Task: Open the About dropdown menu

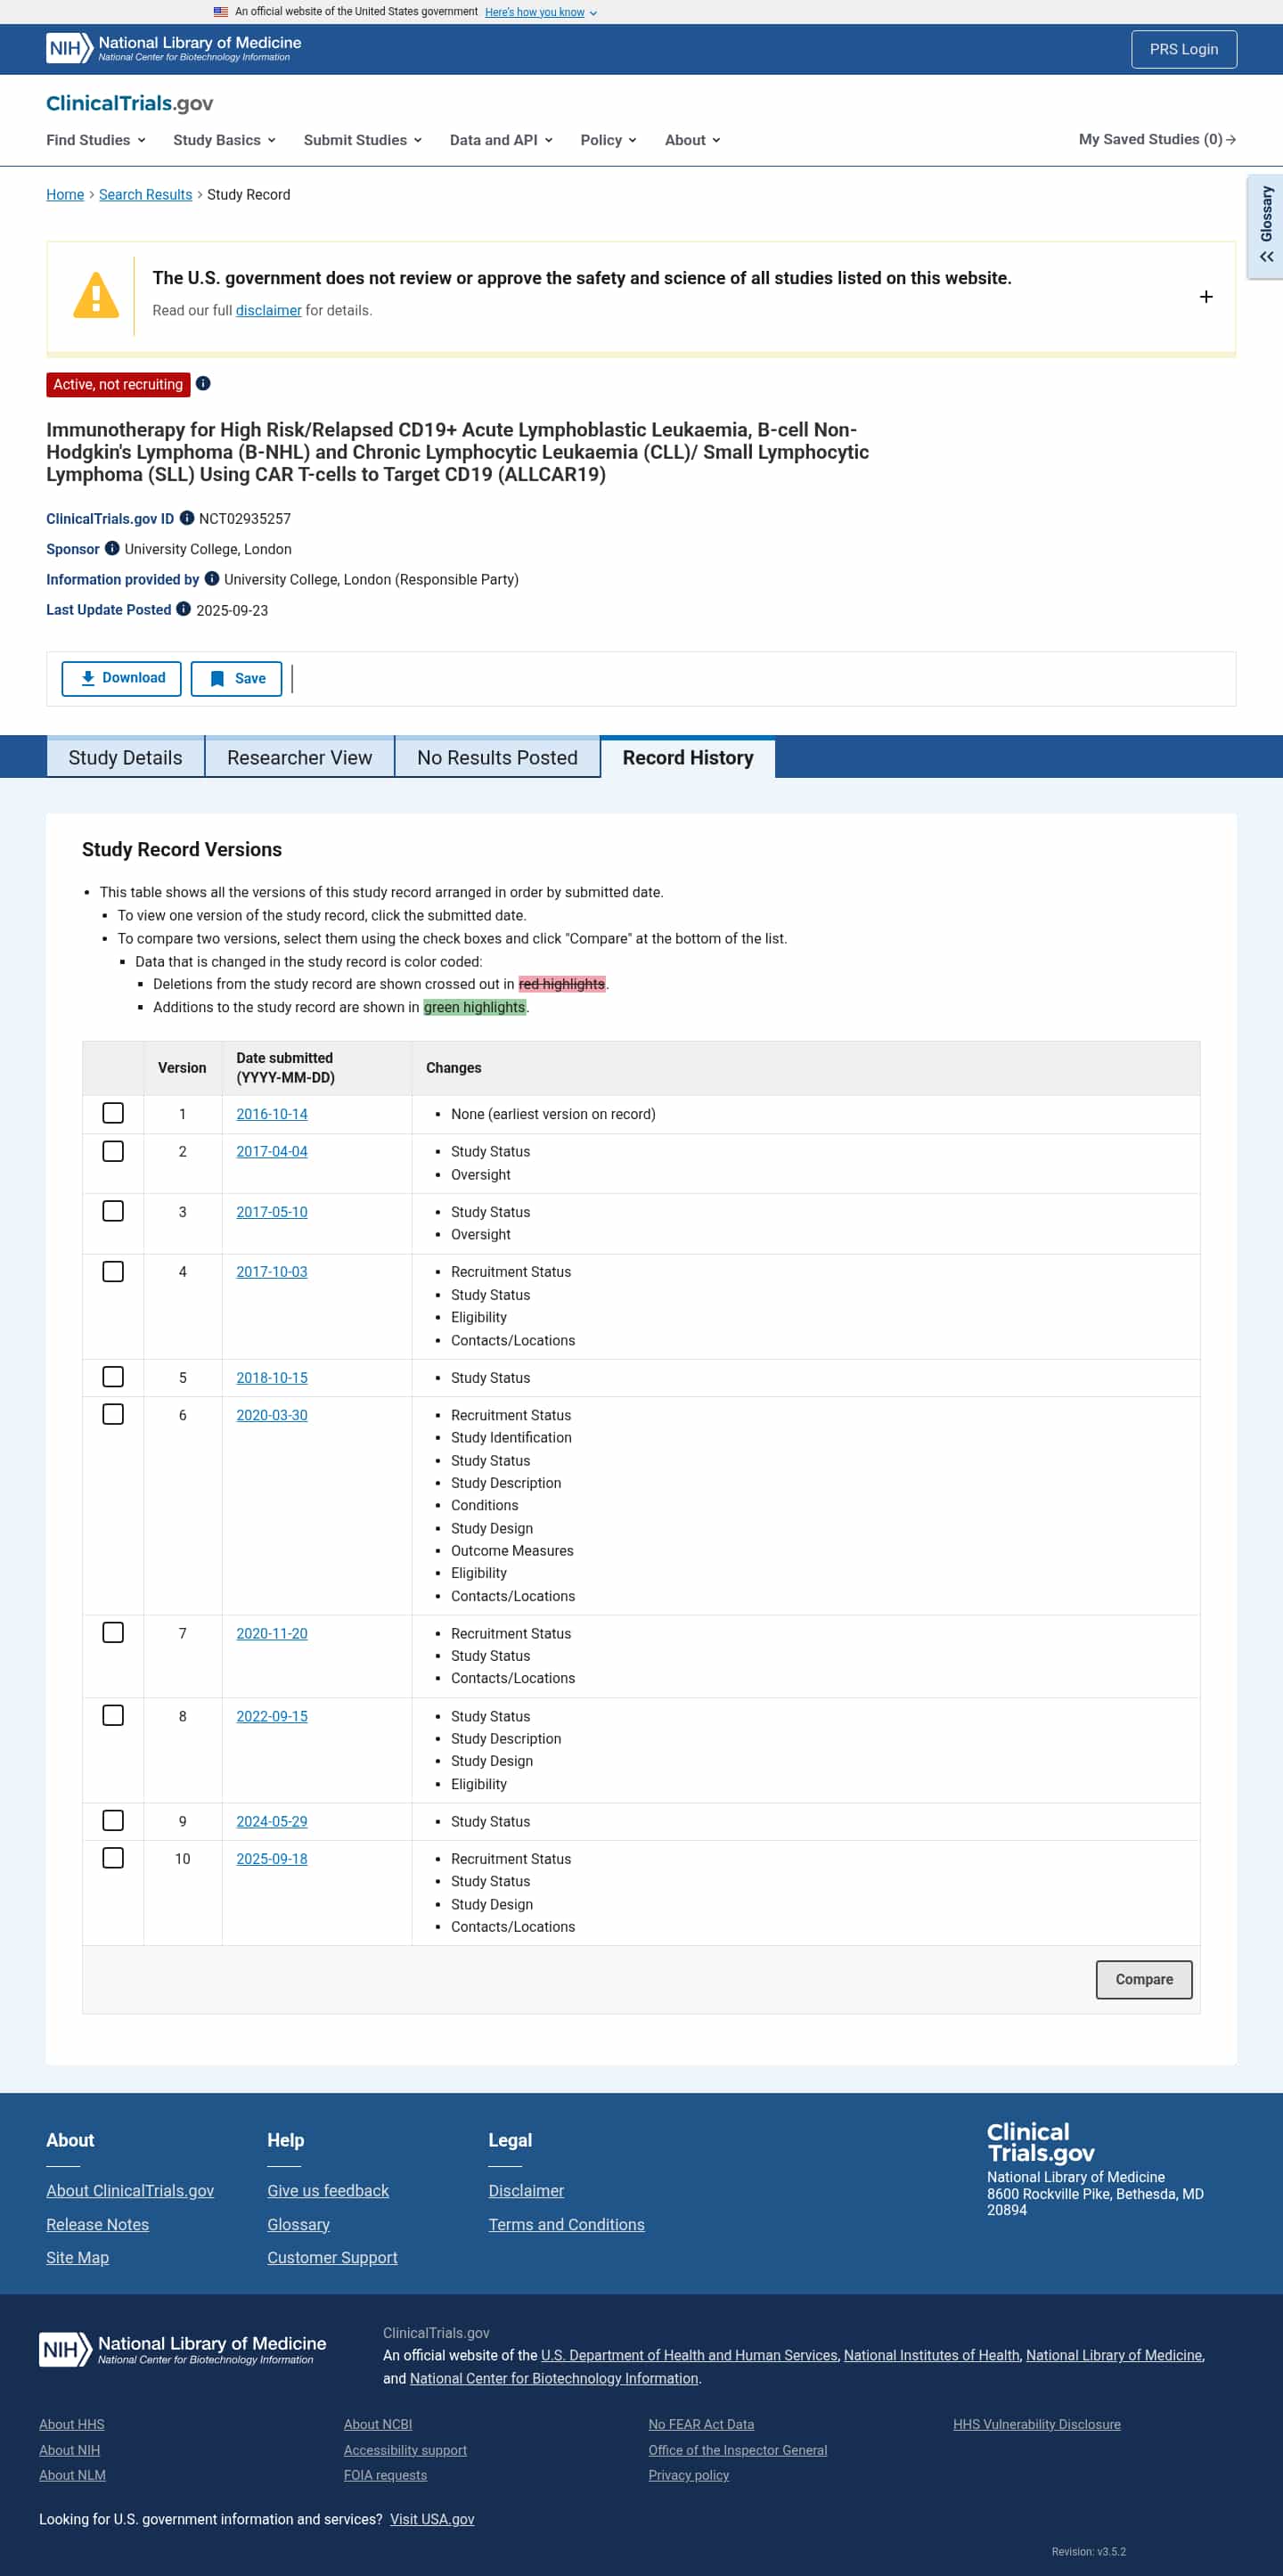Action: click(692, 140)
